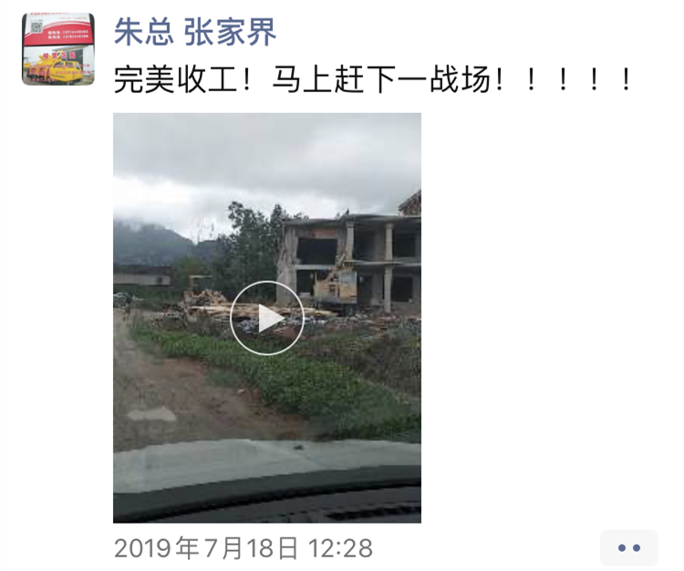Click the post timestamp 2019年7月18日 12:28
The image size is (684, 571).
coord(244,548)
